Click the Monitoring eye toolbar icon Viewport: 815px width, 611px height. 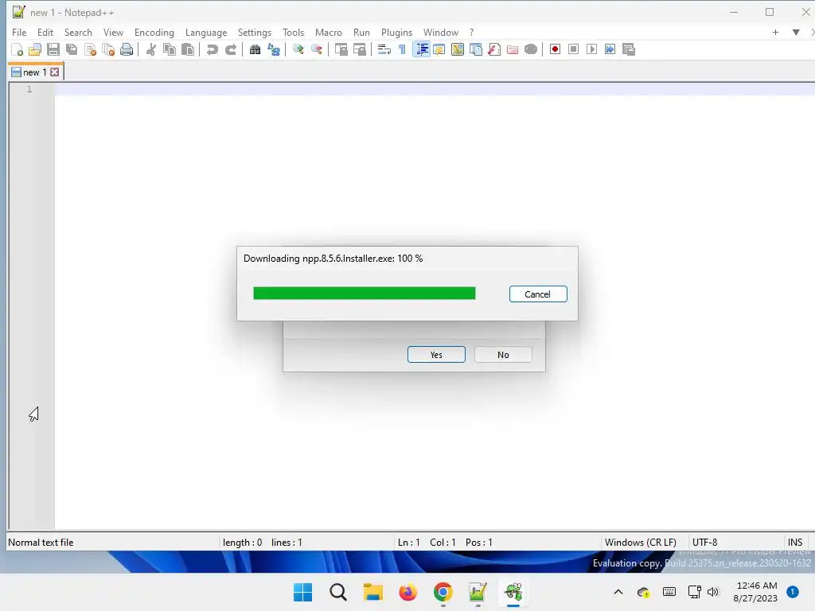coord(531,49)
